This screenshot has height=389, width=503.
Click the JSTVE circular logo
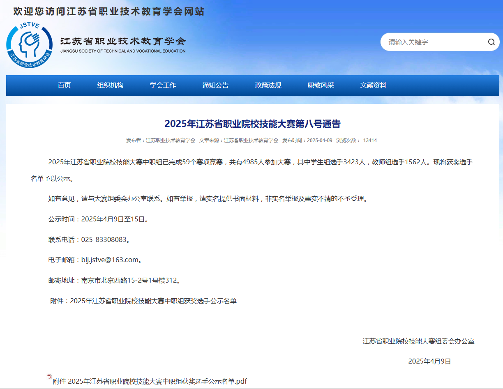29,45
